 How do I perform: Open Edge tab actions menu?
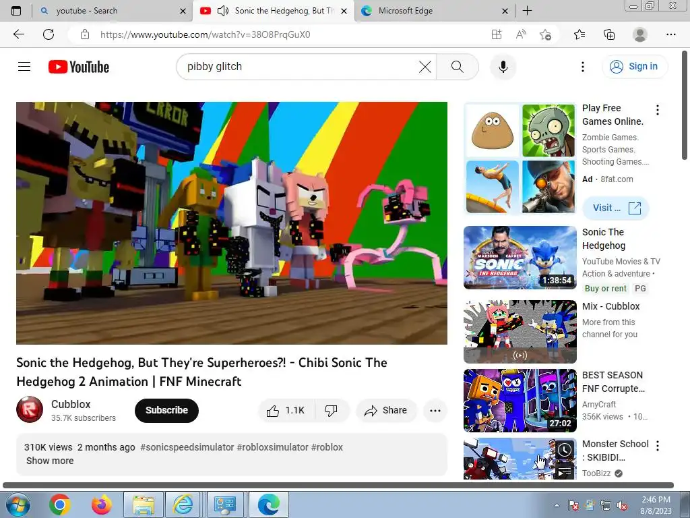click(16, 11)
